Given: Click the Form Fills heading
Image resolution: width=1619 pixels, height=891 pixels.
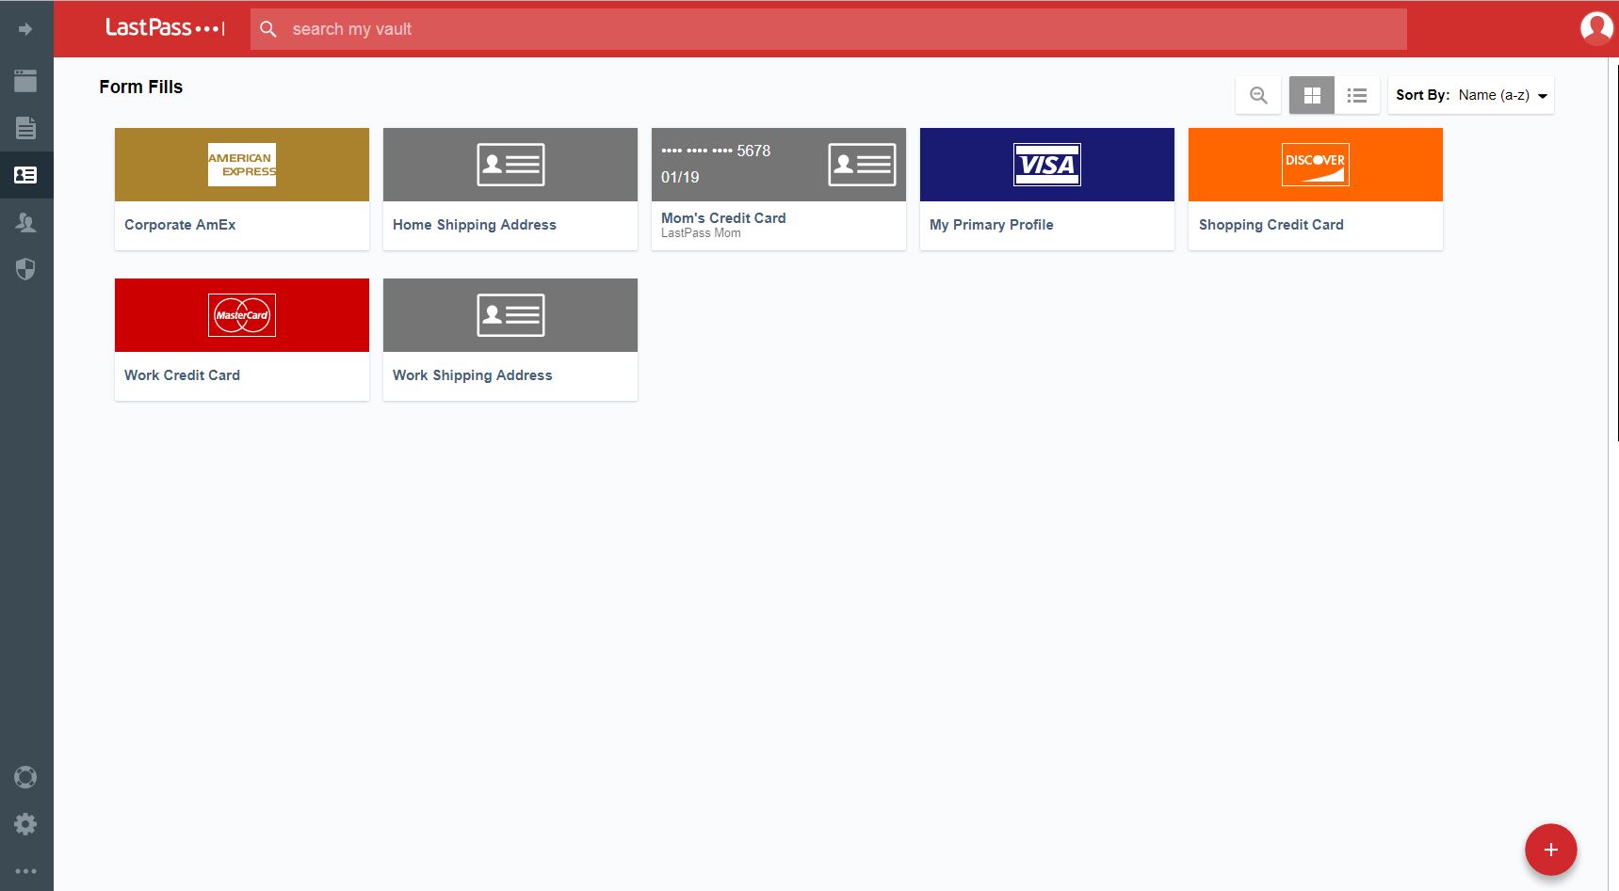Looking at the screenshot, I should tap(141, 87).
